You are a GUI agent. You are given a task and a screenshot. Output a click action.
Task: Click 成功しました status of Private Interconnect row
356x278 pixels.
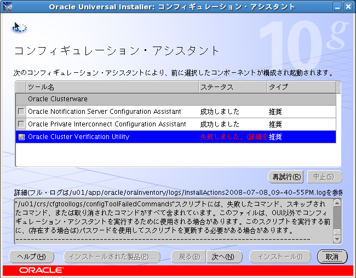click(x=220, y=124)
